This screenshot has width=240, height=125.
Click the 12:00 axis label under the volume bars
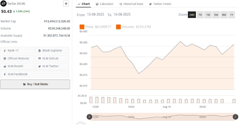(95, 107)
